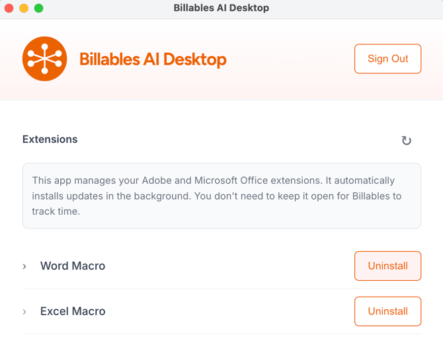Select the Excel Macro row label
443x337 pixels.
pyautogui.click(x=73, y=311)
